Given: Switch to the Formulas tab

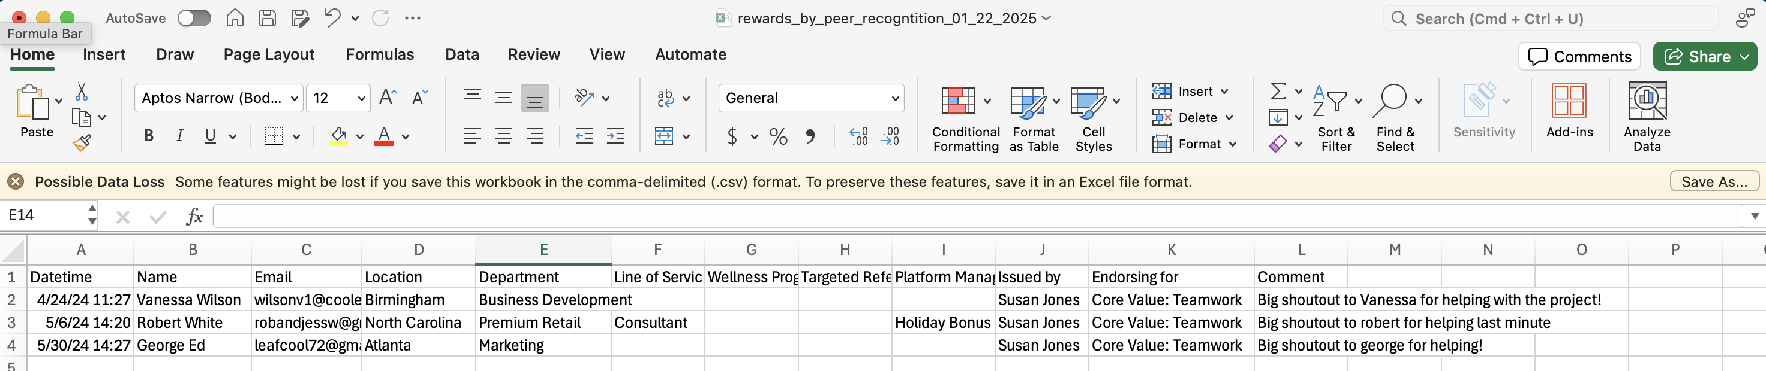Looking at the screenshot, I should point(379,55).
